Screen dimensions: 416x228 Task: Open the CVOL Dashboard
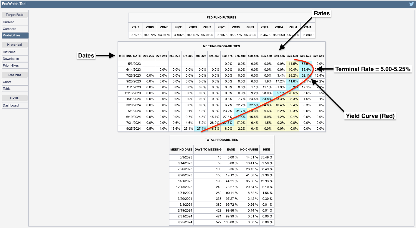(15, 105)
